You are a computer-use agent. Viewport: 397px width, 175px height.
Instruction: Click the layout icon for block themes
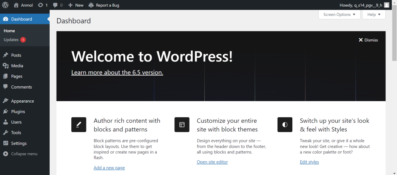[182, 125]
